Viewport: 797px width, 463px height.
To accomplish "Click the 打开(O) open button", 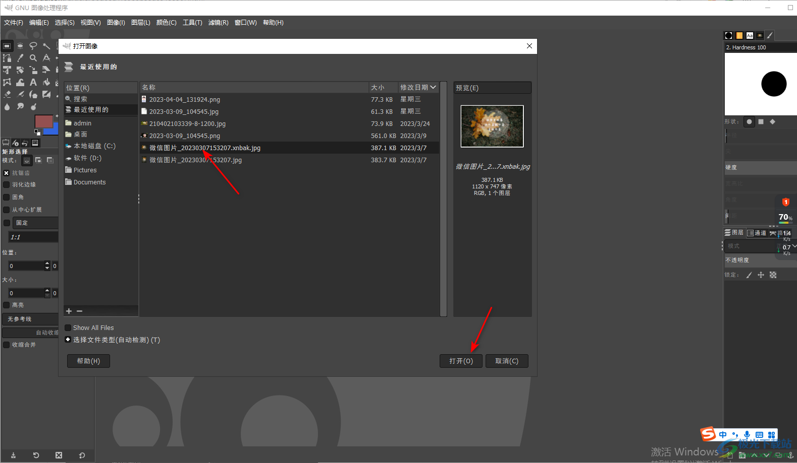I will coord(461,361).
